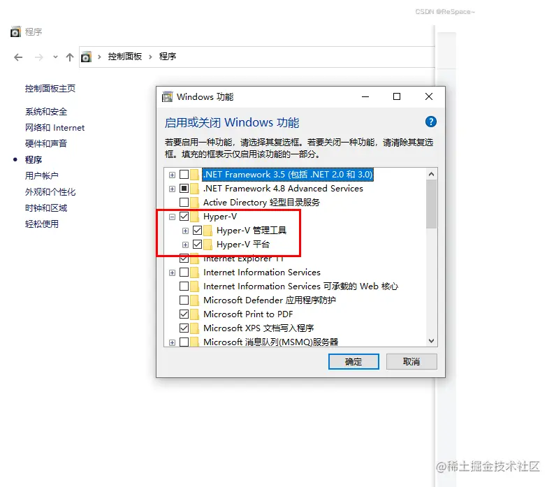The height and width of the screenshot is (487, 554).
Task: Click the blue help question mark icon
Action: point(430,122)
